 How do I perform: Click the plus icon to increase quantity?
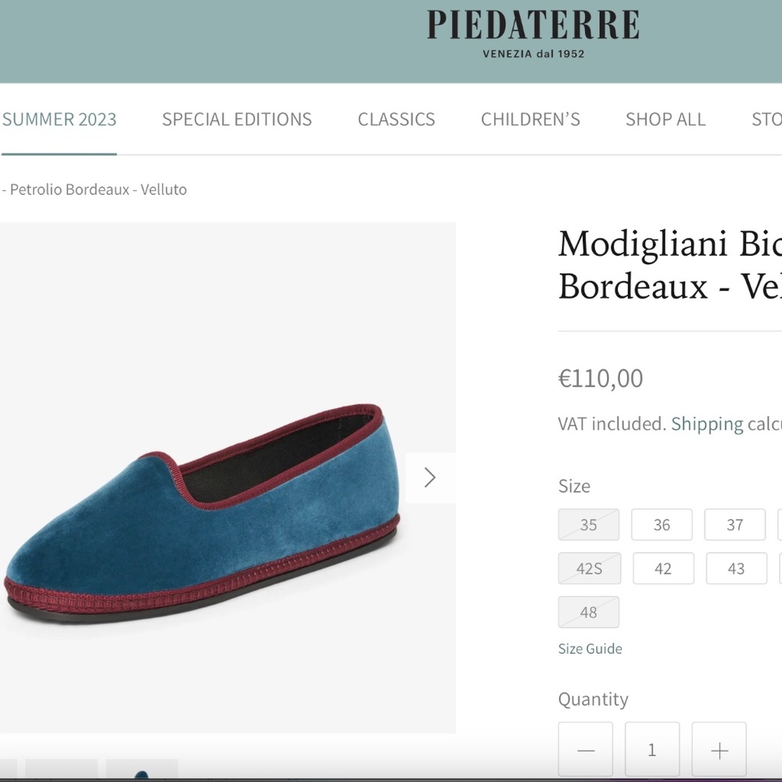click(719, 748)
